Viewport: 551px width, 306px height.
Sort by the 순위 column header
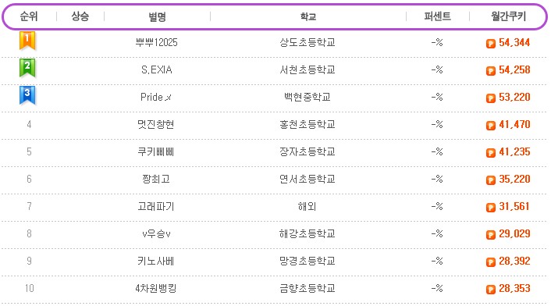[x=28, y=16]
